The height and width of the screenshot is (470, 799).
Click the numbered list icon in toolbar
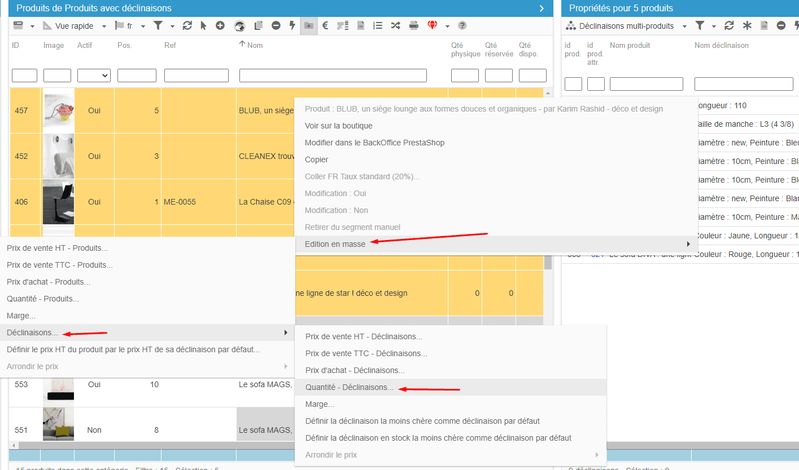[378, 26]
